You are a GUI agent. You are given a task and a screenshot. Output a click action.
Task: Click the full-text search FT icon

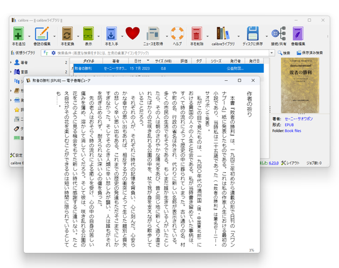tap(46, 53)
